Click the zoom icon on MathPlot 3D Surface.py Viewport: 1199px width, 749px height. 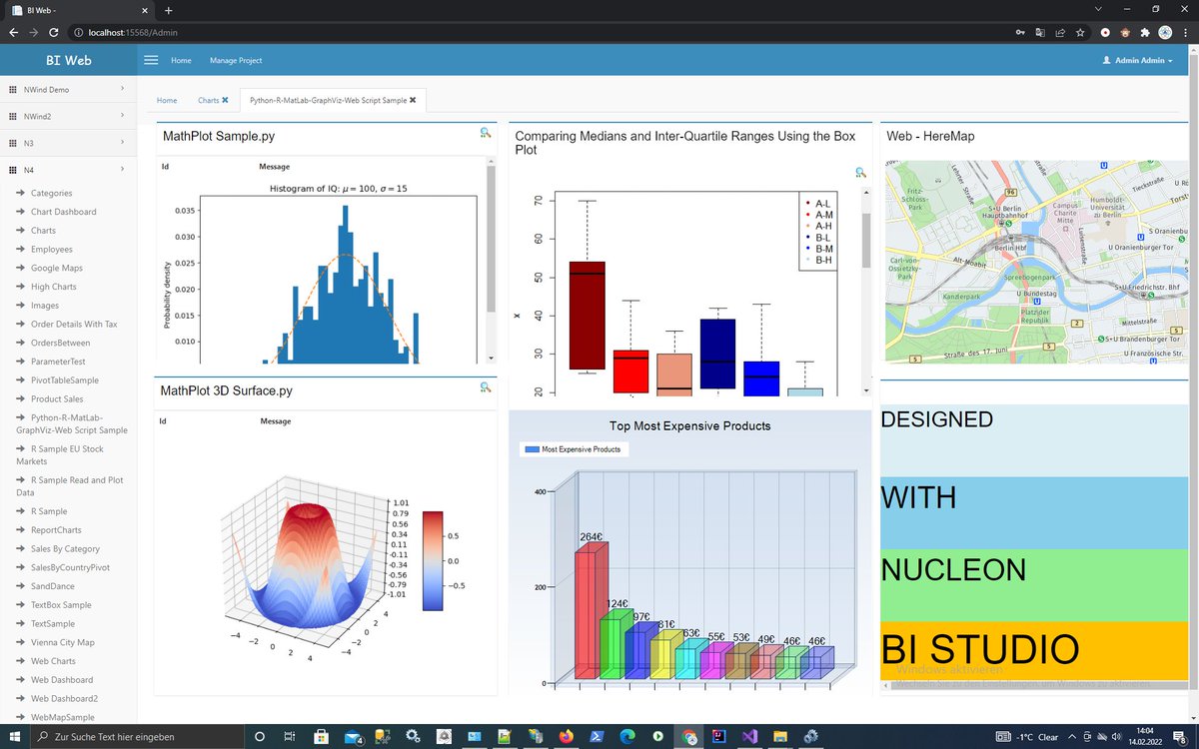(x=486, y=387)
